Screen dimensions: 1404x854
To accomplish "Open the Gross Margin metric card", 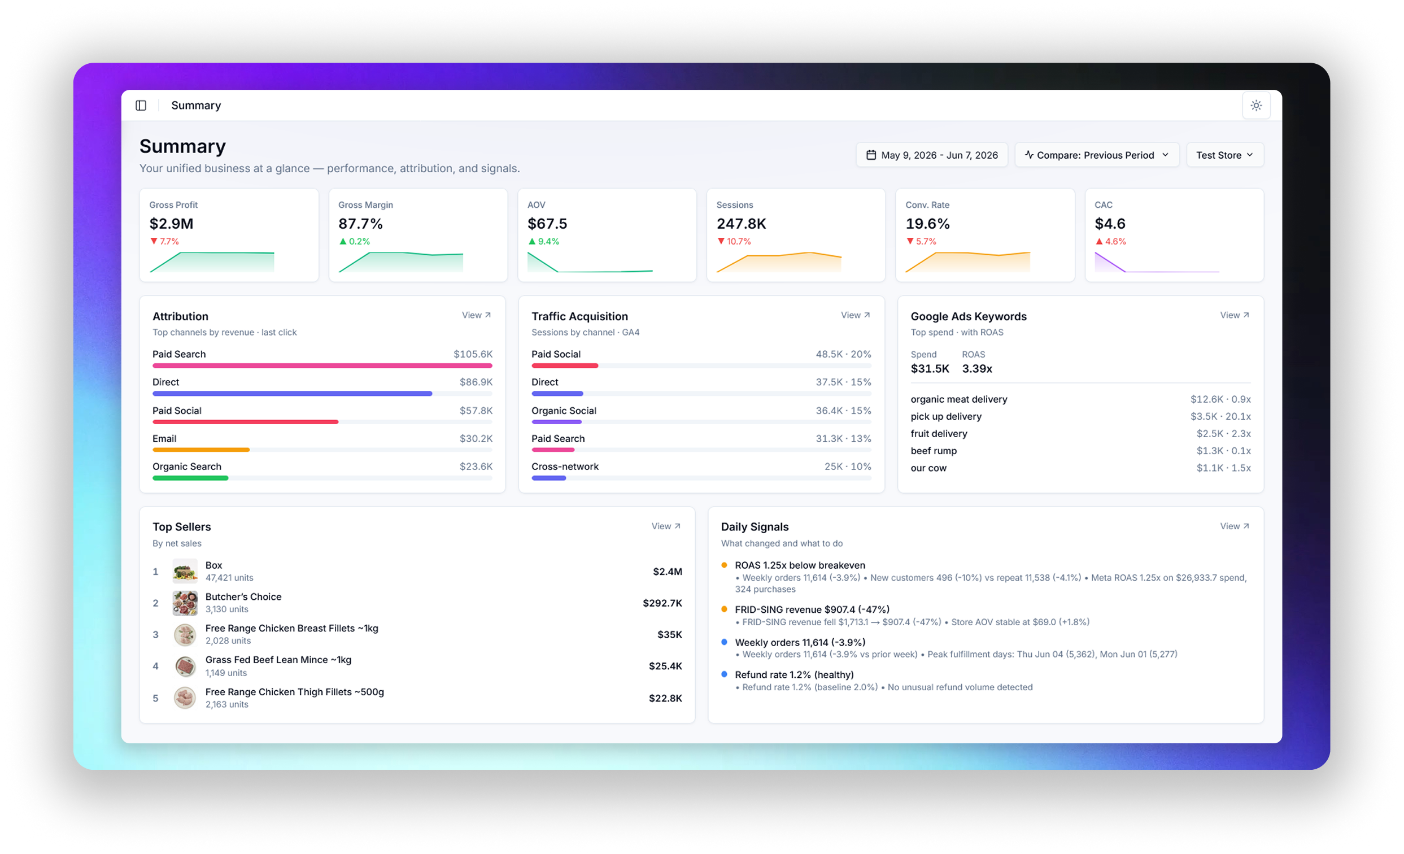I will (418, 236).
